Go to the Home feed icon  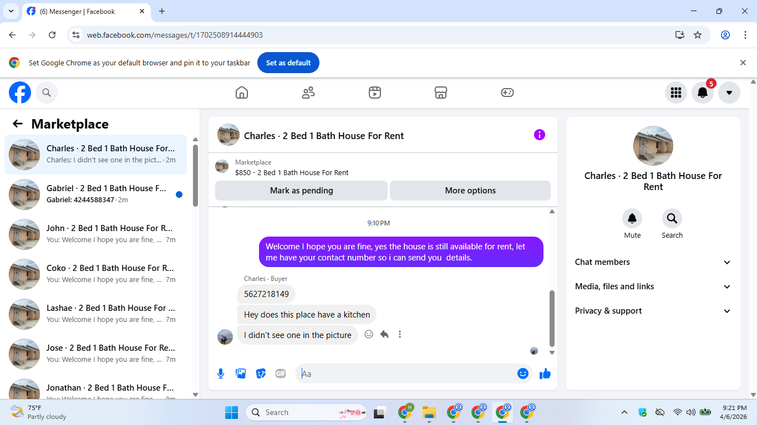[242, 93]
